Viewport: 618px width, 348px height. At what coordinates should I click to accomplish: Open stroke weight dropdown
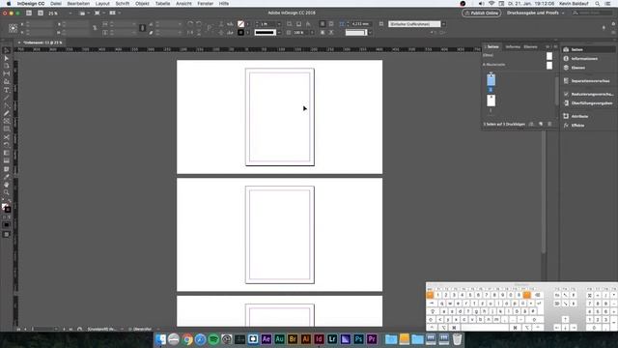click(279, 24)
